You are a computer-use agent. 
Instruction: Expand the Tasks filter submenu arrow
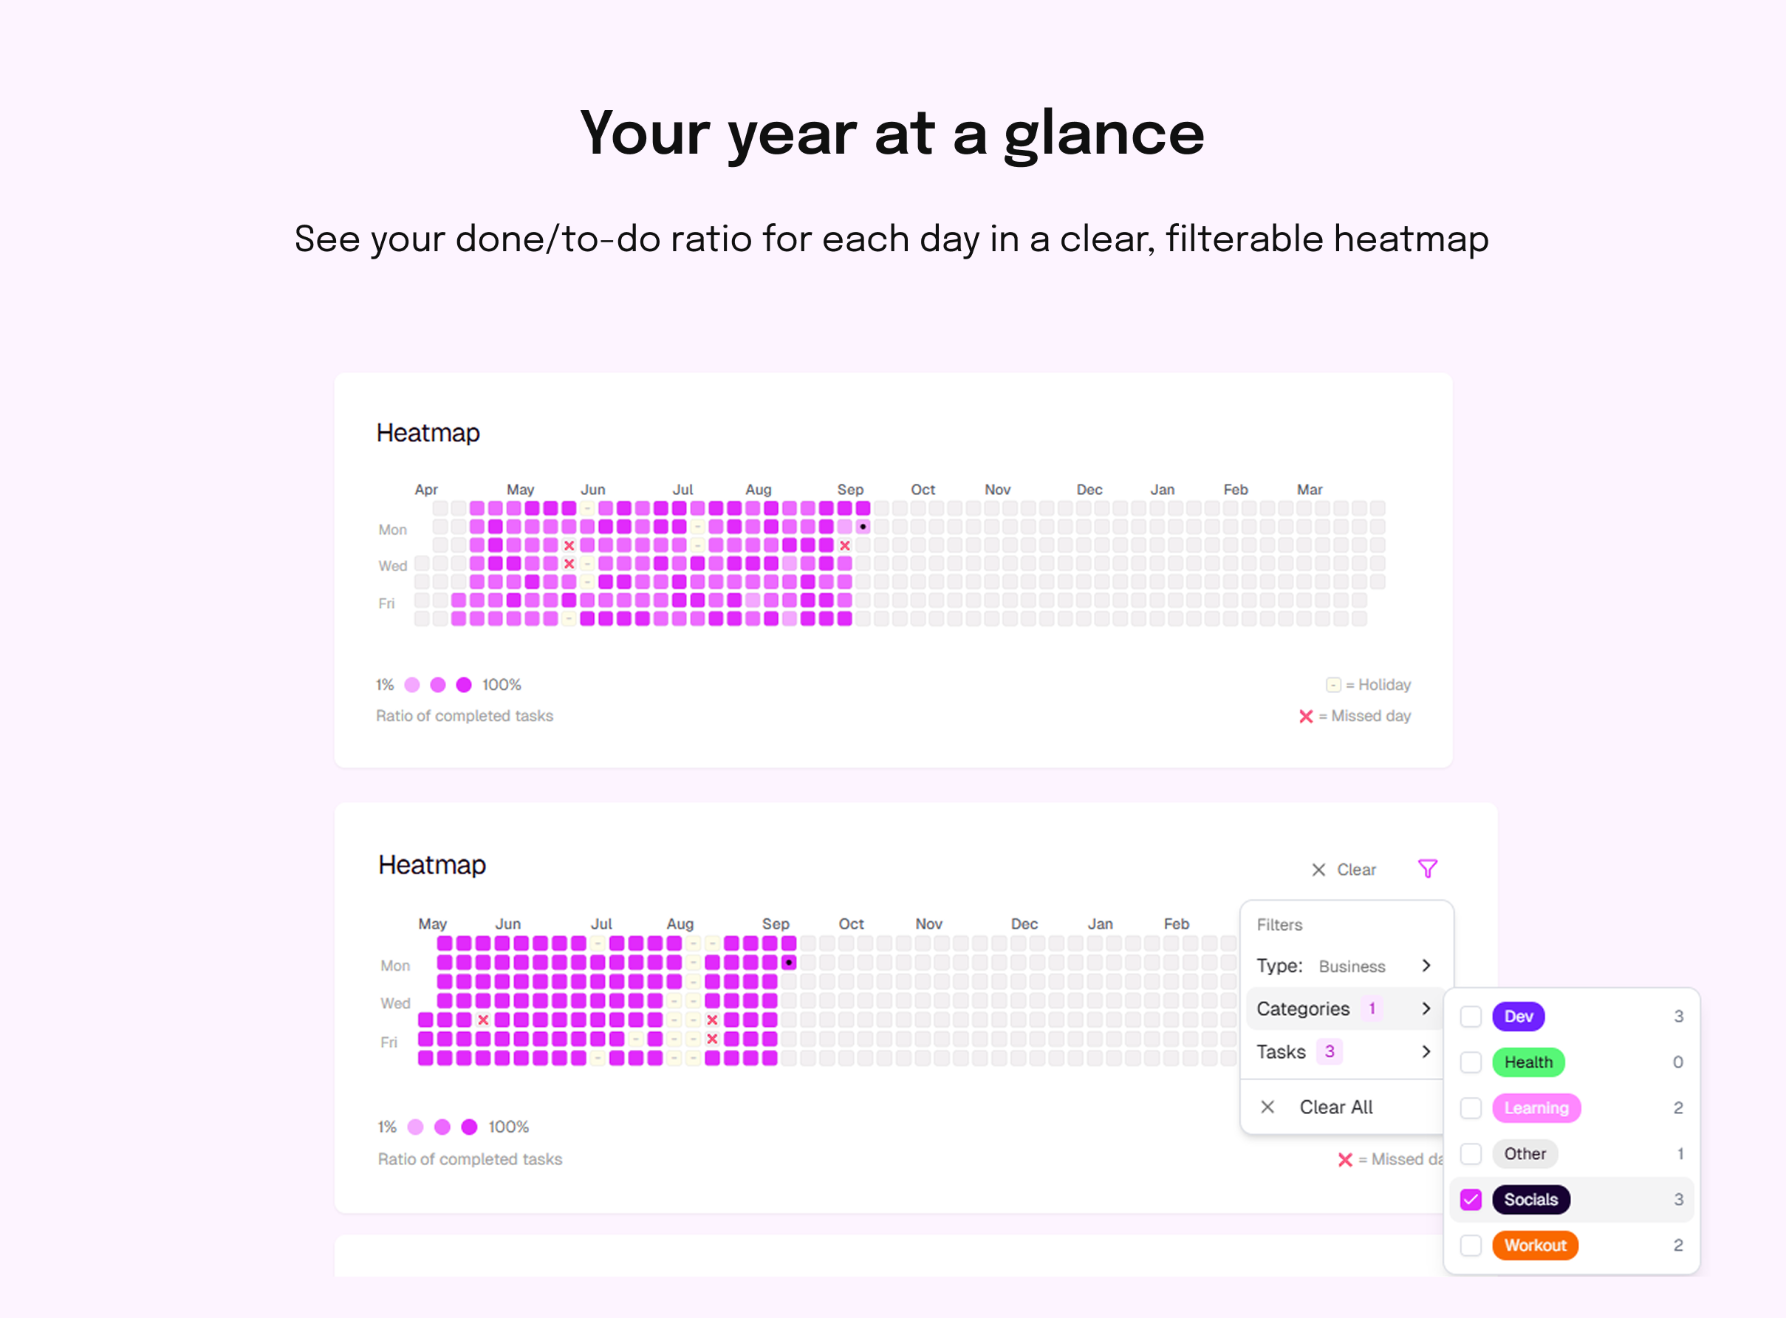pyautogui.click(x=1426, y=1051)
